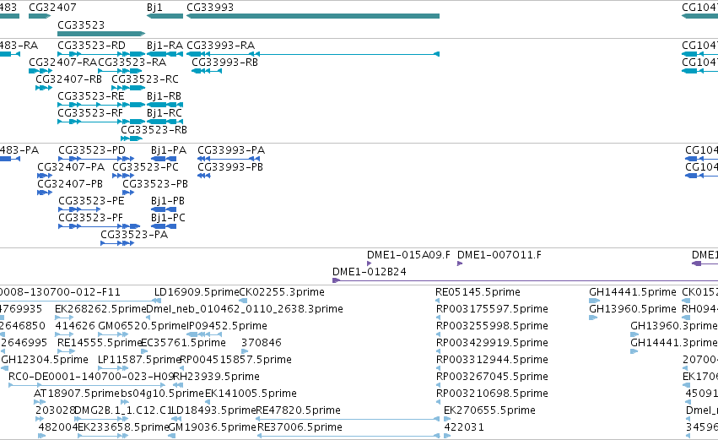This screenshot has width=718, height=440.
Task: Open EST label RP003255998.5prime
Action: (x=492, y=326)
